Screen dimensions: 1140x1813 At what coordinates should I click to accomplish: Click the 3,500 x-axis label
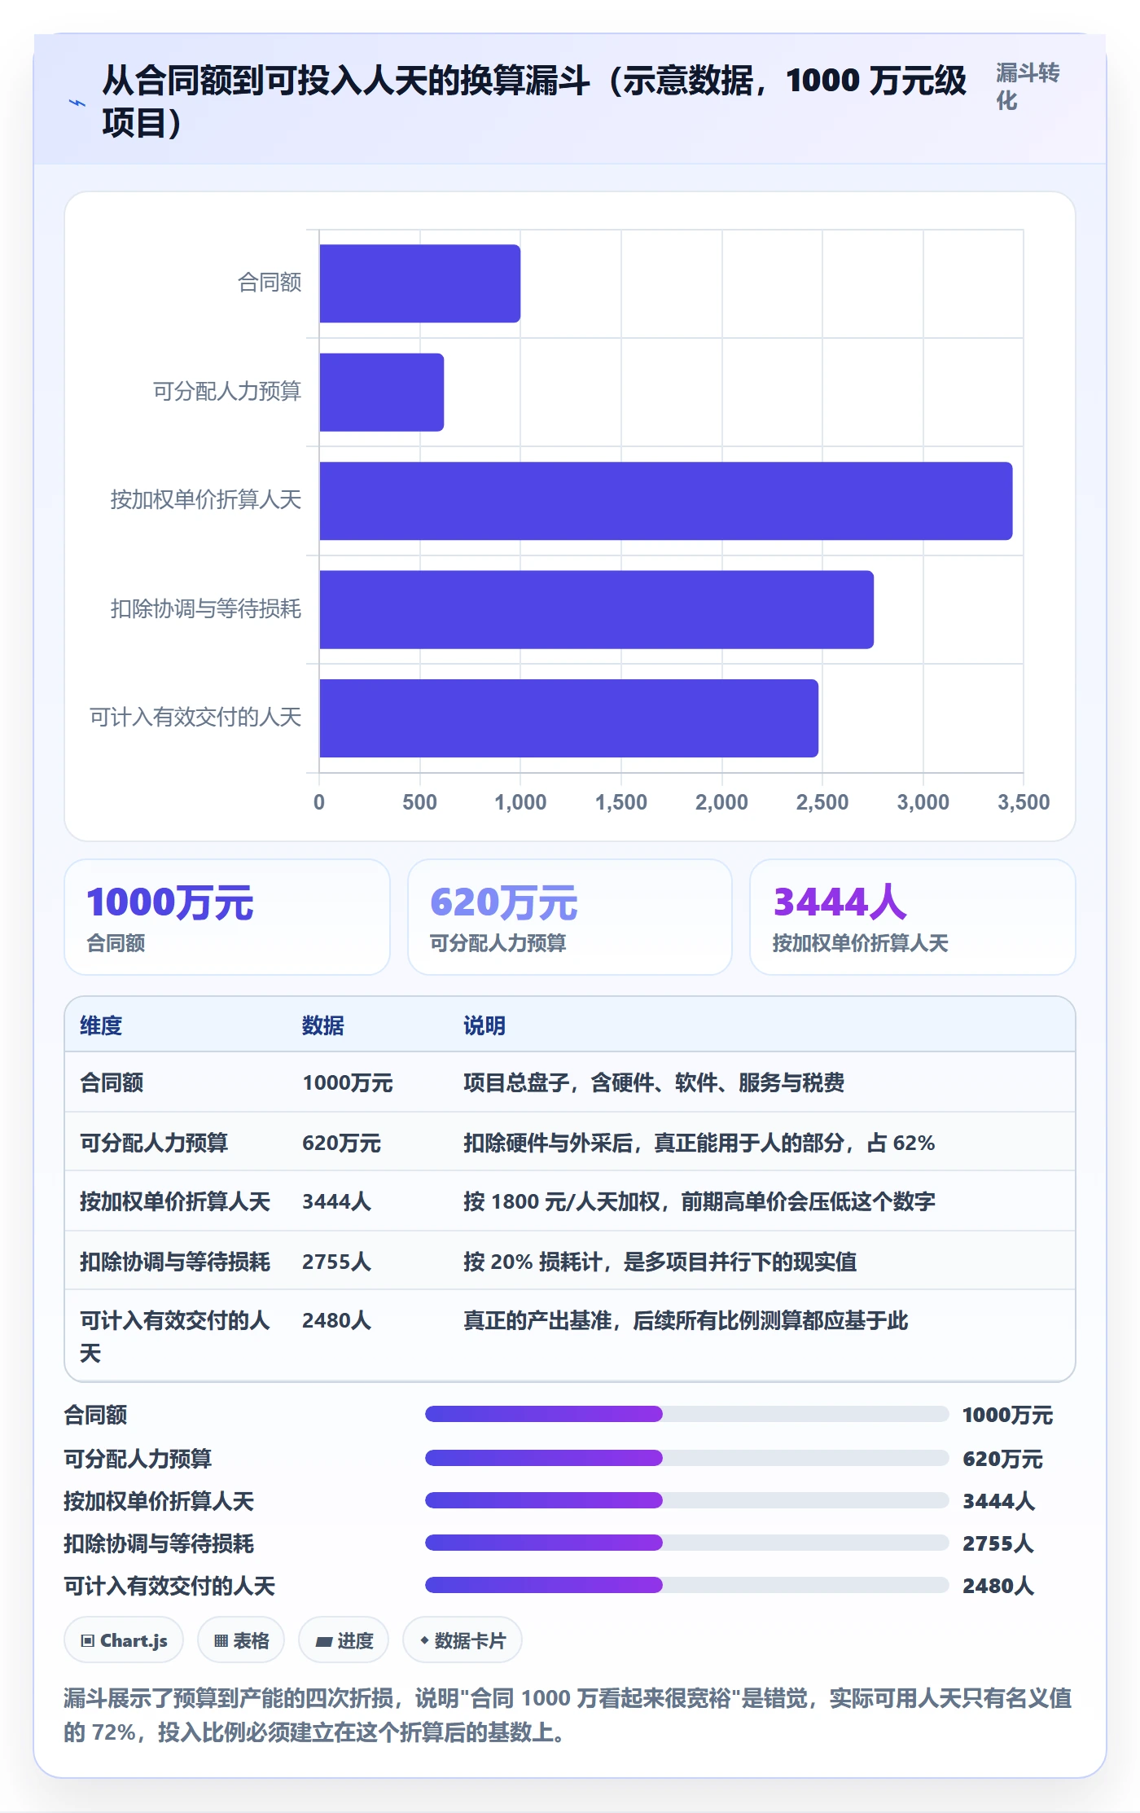1024,802
